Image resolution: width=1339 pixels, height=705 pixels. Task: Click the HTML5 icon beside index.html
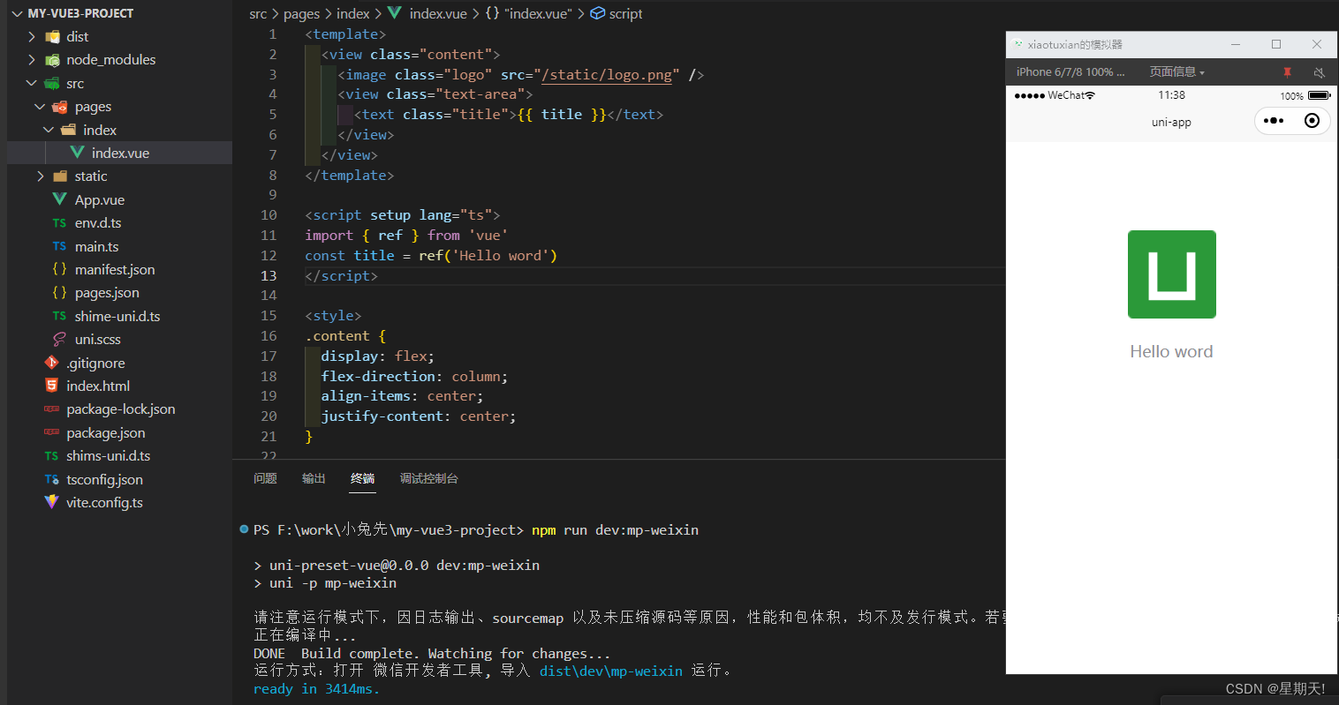click(51, 386)
